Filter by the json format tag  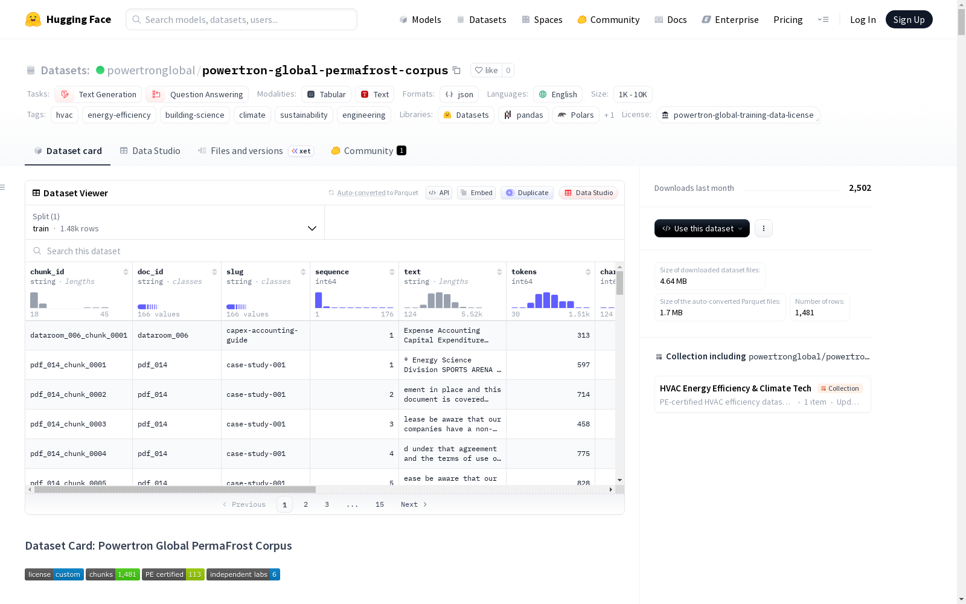[x=459, y=94]
